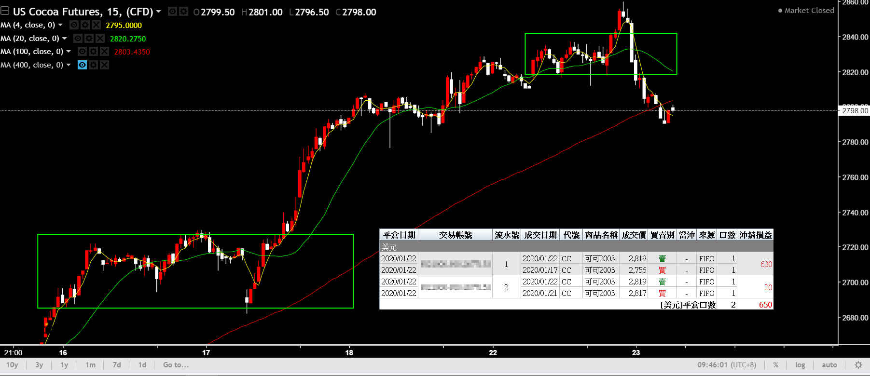
Task: Click the 2020/01/21 trade date cell
Action: 540,293
